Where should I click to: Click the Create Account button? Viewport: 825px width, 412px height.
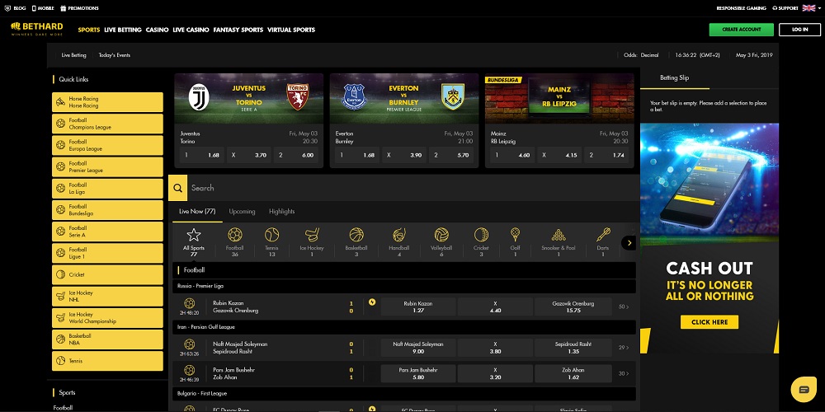point(742,30)
